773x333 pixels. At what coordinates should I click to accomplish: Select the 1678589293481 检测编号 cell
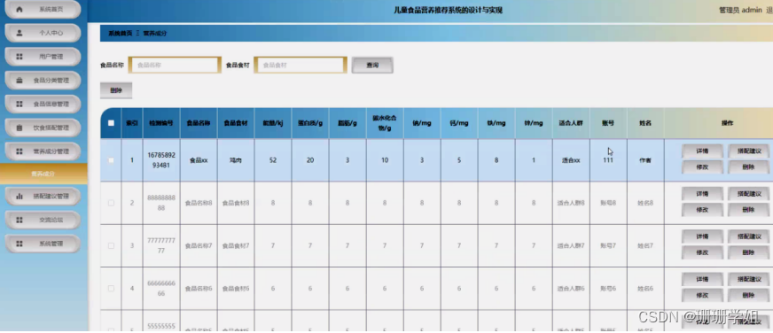click(x=161, y=160)
